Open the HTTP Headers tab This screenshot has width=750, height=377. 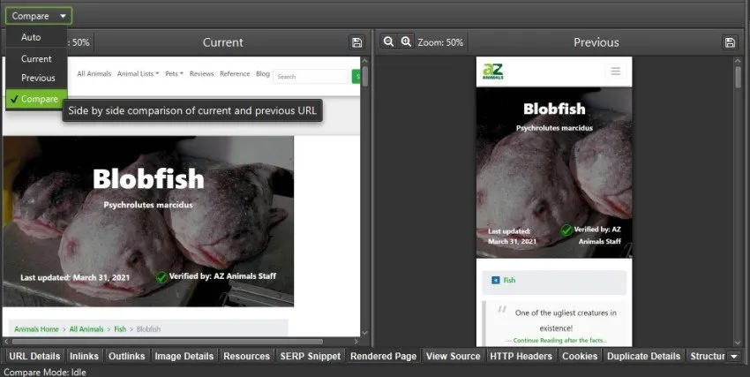pyautogui.click(x=521, y=356)
